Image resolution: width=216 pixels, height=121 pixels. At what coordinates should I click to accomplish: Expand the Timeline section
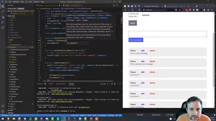pos(10,113)
